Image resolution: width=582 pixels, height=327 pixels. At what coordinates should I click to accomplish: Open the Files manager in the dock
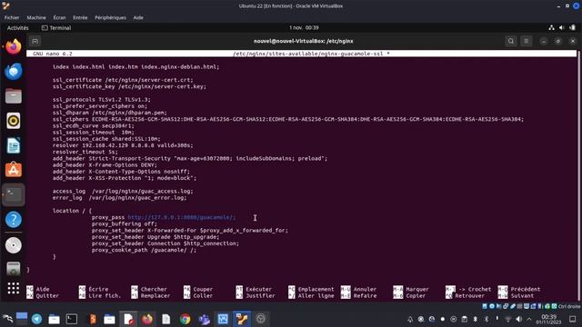14,96
